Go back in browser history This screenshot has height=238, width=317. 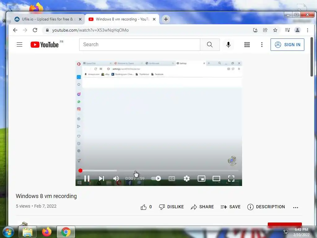pyautogui.click(x=15, y=30)
